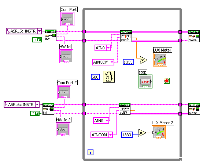Screen dimensions: 203x163
Task: Open the upper AIN0 enum dropdown
Action: click(108, 48)
